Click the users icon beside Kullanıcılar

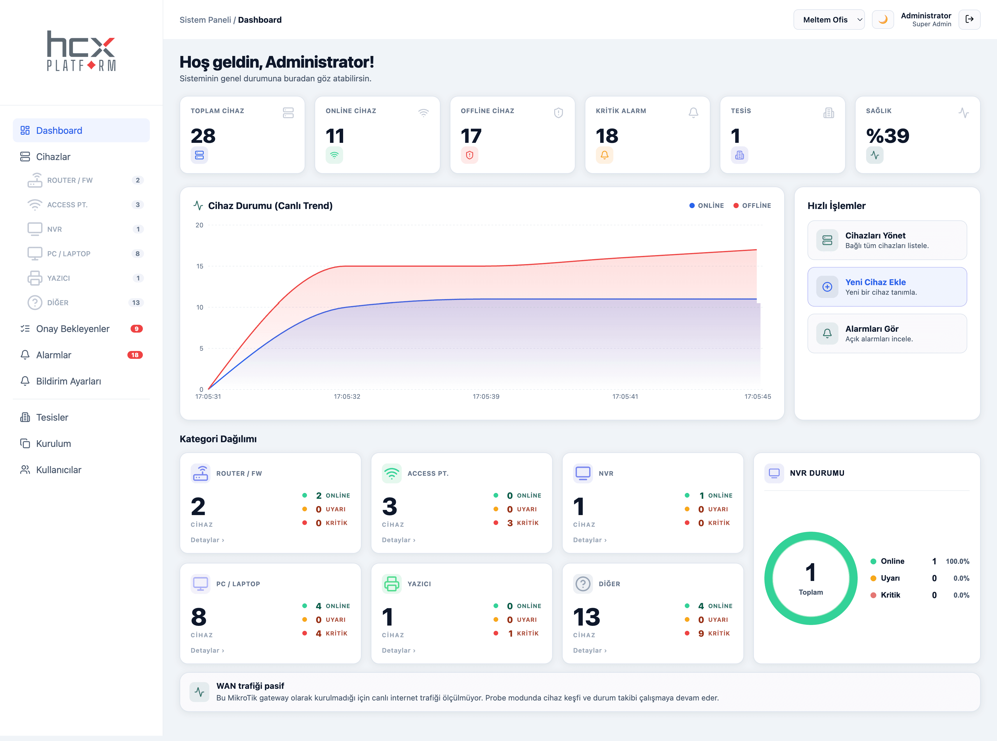[25, 470]
